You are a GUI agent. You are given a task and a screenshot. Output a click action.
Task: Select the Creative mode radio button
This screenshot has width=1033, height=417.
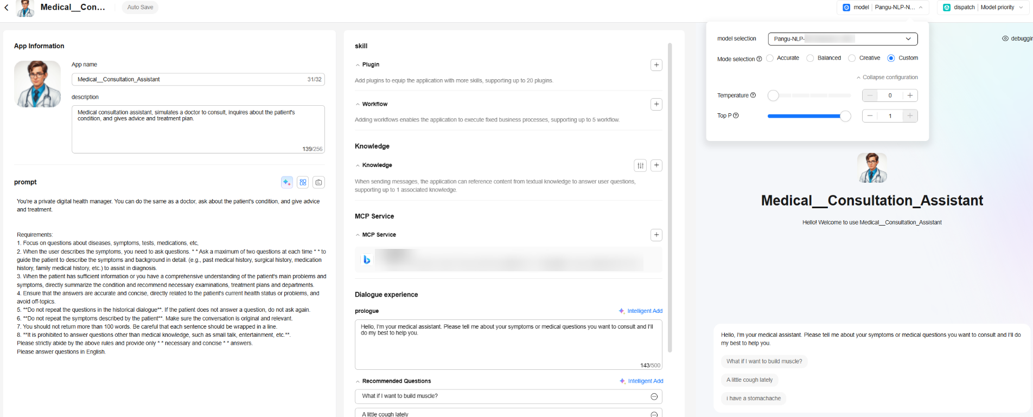point(852,58)
